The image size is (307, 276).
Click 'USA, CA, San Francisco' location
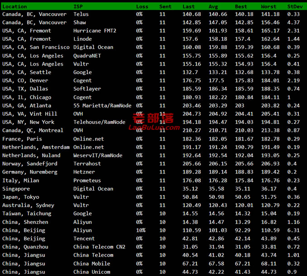tap(36, 47)
